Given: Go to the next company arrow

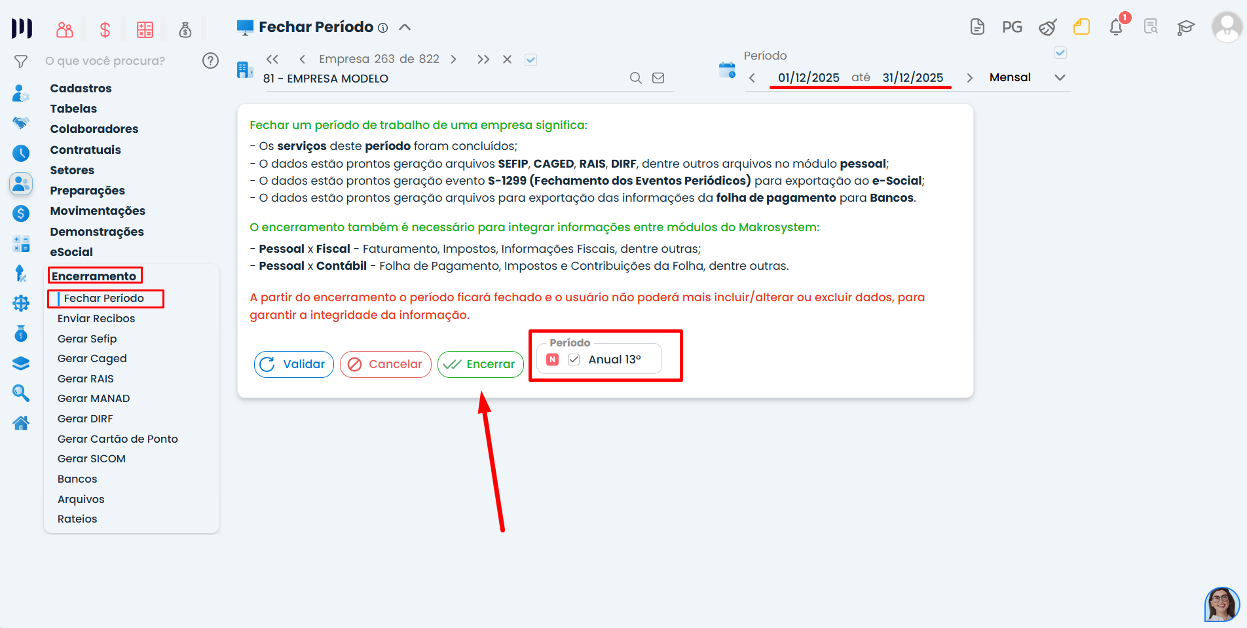Looking at the screenshot, I should (453, 59).
